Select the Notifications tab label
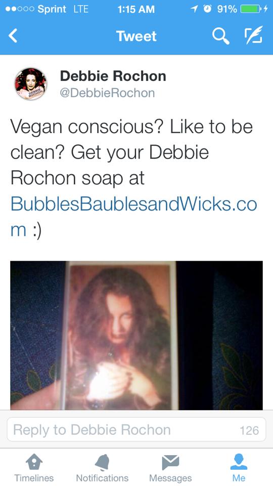 [102, 478]
